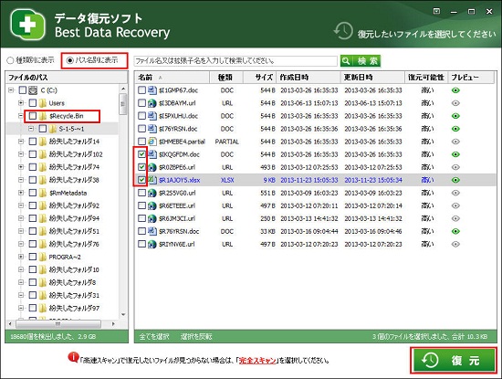Screen dimensions: 502x379
Task: Expand the PROGRA~2 tree node
Action: pyautogui.click(x=21, y=257)
